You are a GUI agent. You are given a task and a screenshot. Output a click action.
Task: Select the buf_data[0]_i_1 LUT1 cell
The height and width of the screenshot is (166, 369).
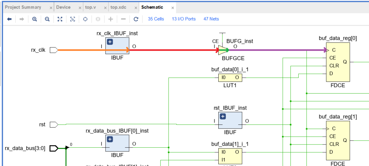pos(230,78)
